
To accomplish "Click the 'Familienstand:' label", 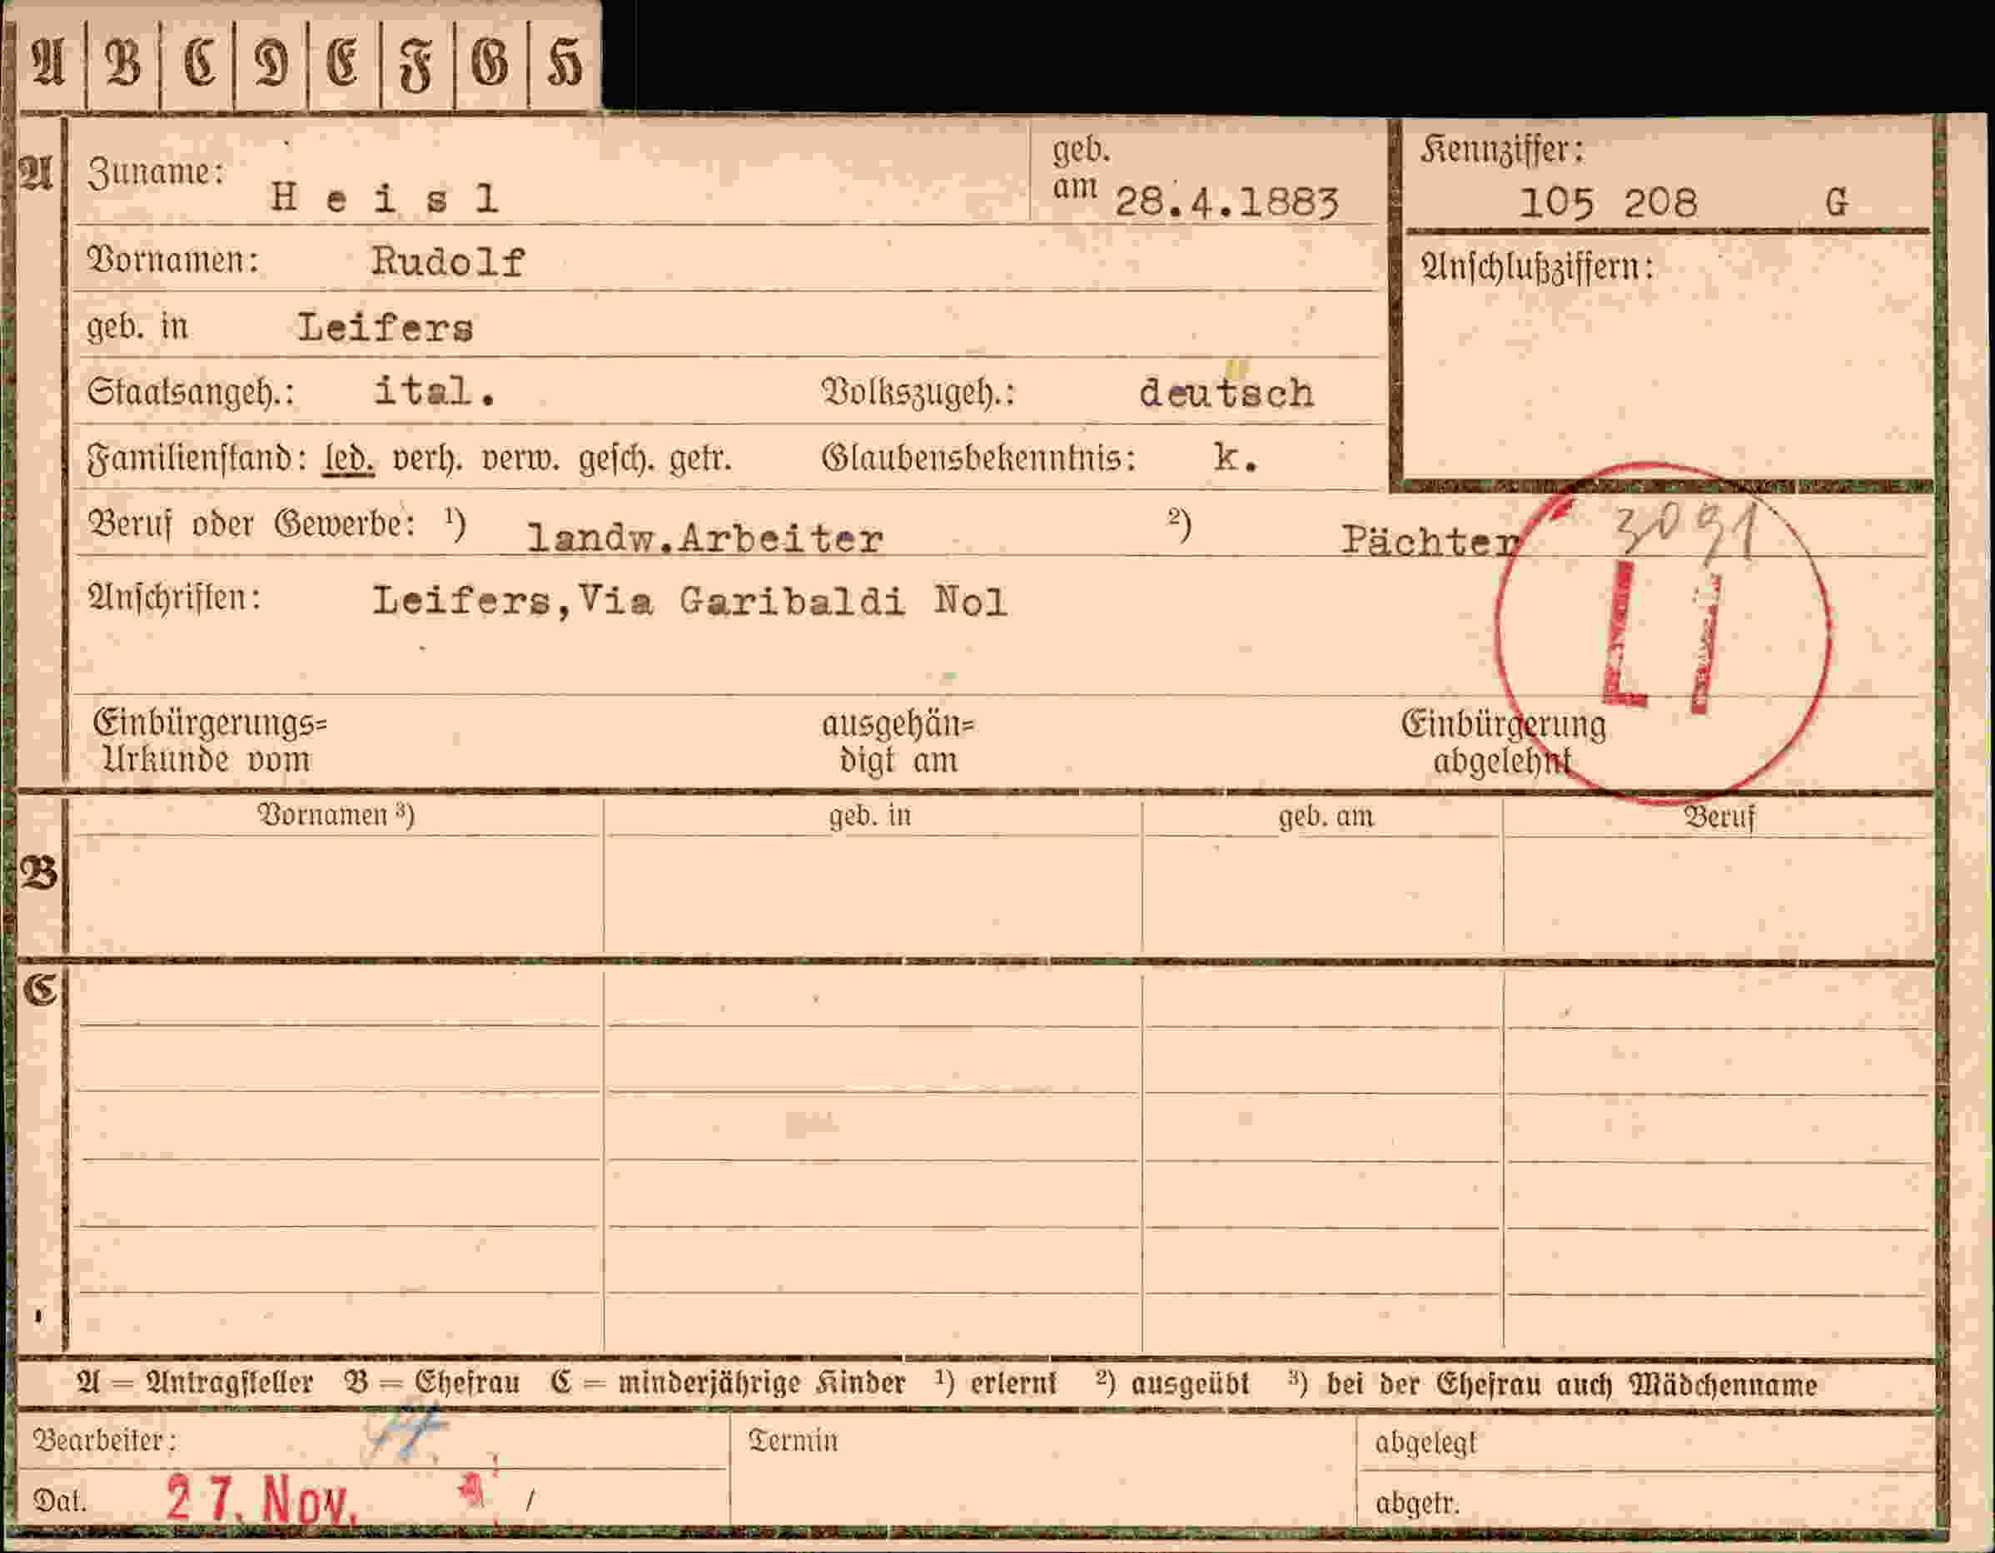I will click(x=197, y=459).
